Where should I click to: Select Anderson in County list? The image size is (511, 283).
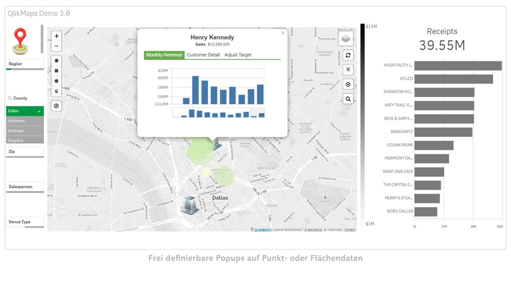[x=25, y=121]
